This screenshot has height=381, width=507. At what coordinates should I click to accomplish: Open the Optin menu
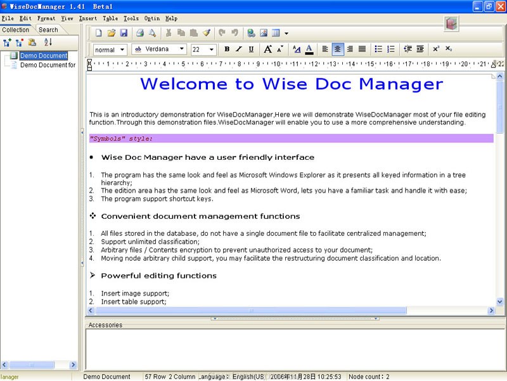pos(152,18)
